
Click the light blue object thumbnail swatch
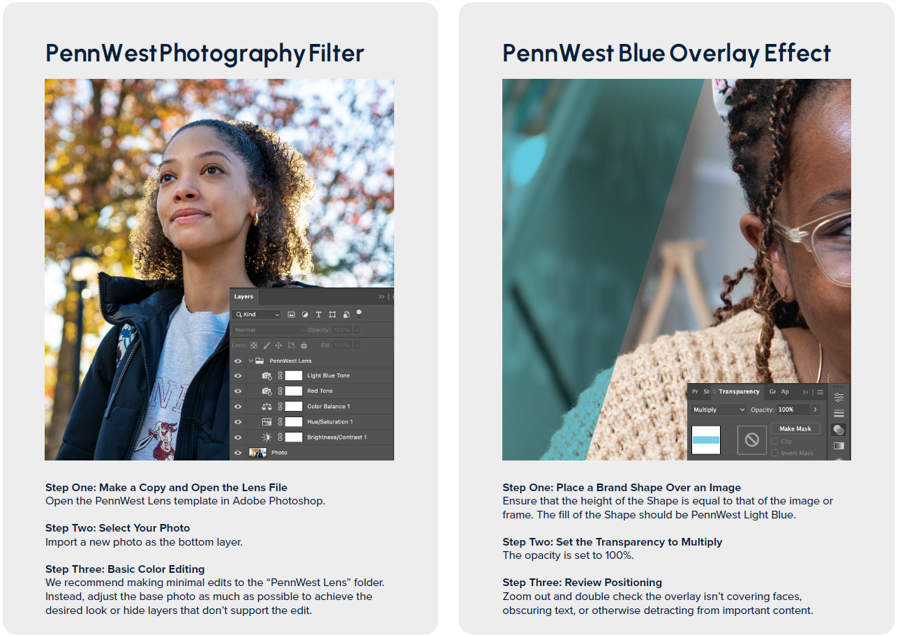pyautogui.click(x=705, y=440)
